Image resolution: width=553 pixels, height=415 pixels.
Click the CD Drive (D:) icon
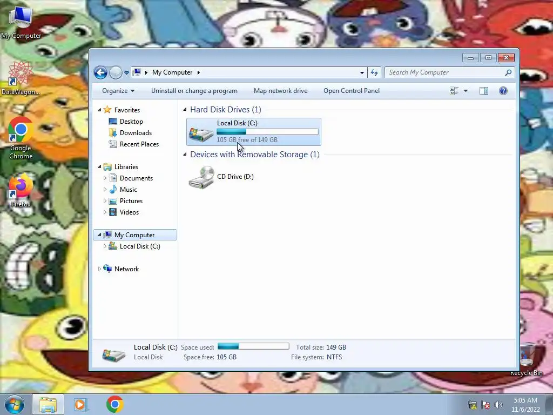click(x=201, y=177)
